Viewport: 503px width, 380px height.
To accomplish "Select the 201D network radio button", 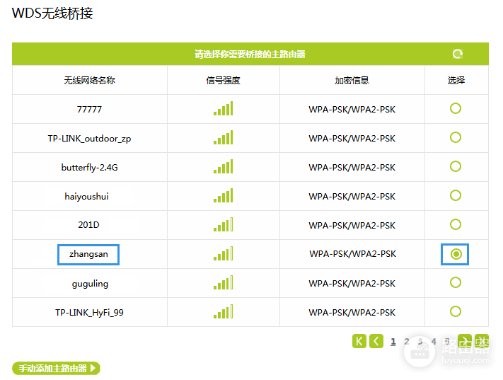I will coord(455,224).
